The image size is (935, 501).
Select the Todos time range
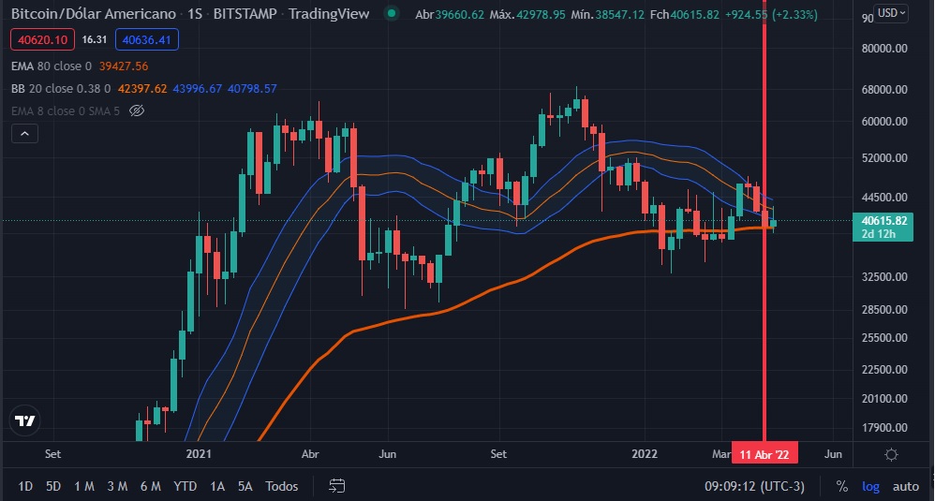(x=281, y=486)
